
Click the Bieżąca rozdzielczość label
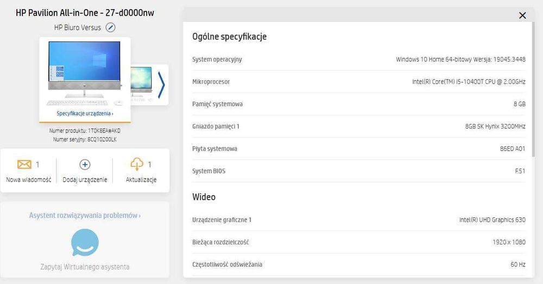point(220,242)
